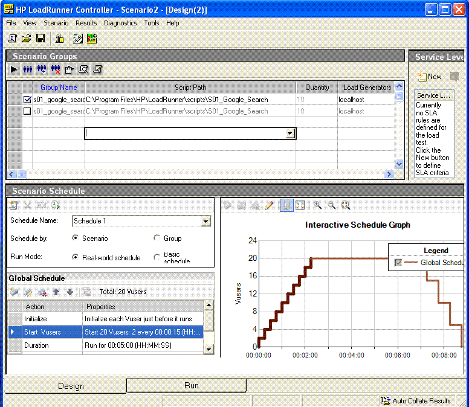
Task: Enable the second s01_google_search group checkbox
Action: click(x=27, y=111)
